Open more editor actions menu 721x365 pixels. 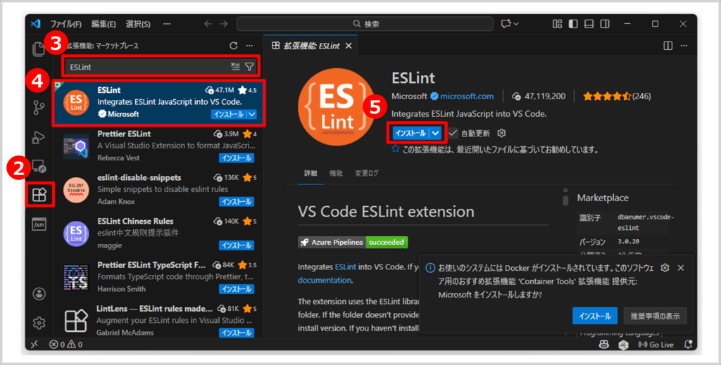[x=684, y=46]
